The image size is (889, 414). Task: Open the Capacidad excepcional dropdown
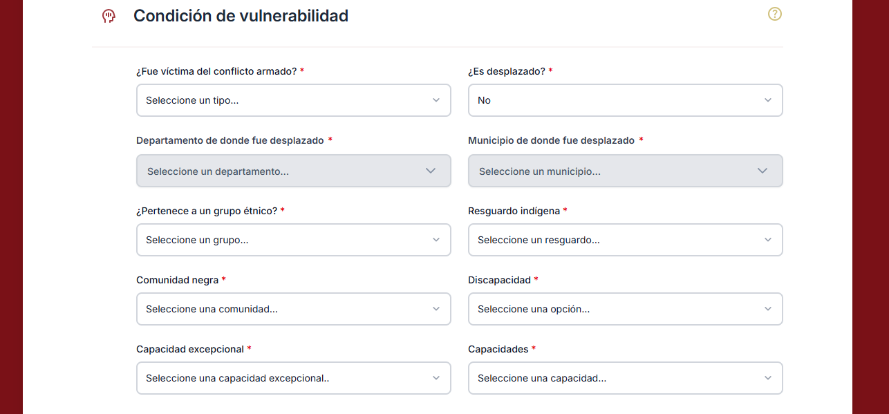click(294, 378)
